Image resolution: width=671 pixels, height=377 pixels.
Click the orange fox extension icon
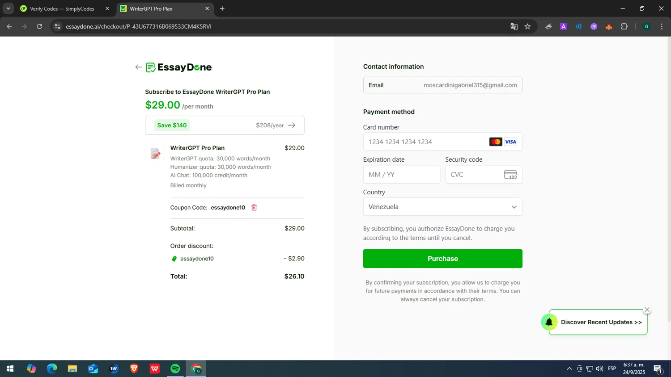pyautogui.click(x=609, y=26)
